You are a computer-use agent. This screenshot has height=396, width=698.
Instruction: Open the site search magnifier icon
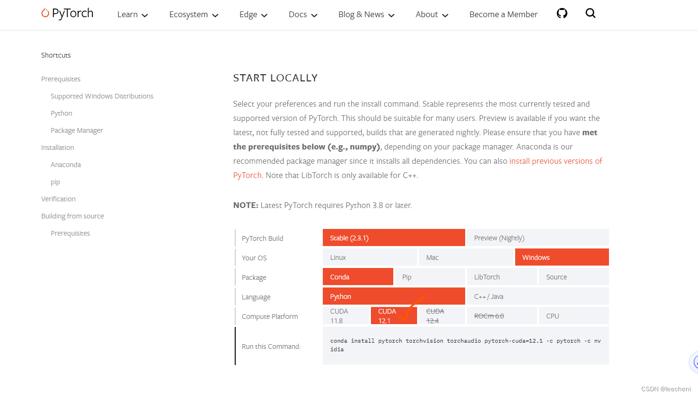click(590, 13)
